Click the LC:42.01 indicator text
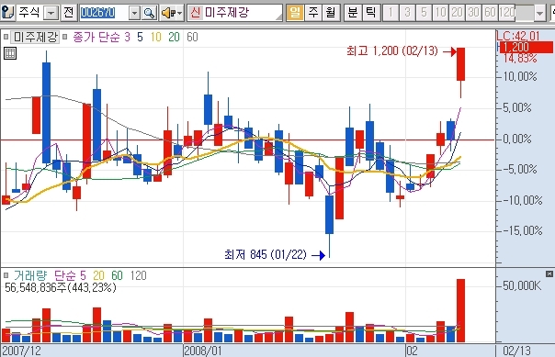The width and height of the screenshot is (555, 357). [x=518, y=36]
